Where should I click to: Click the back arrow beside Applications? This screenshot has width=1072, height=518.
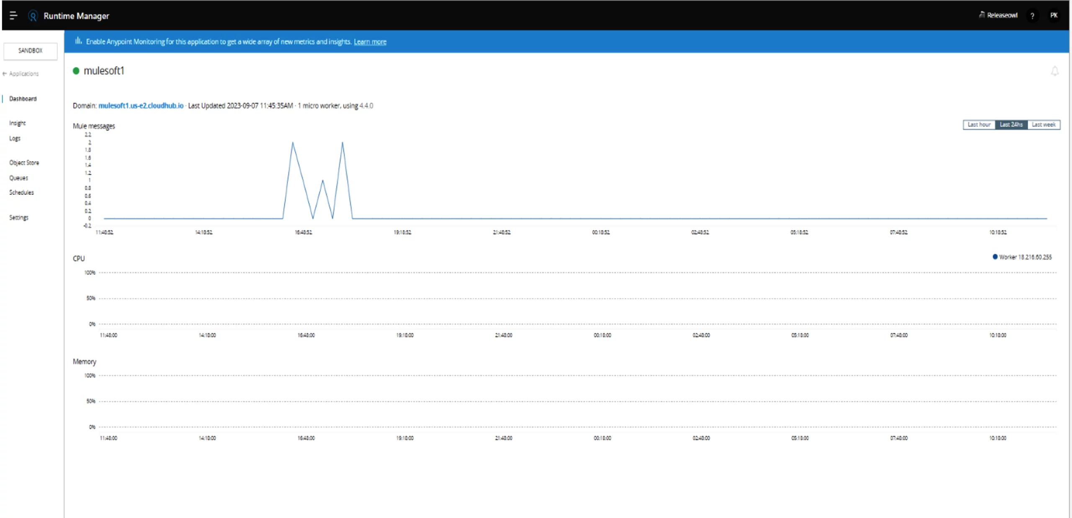pyautogui.click(x=5, y=74)
